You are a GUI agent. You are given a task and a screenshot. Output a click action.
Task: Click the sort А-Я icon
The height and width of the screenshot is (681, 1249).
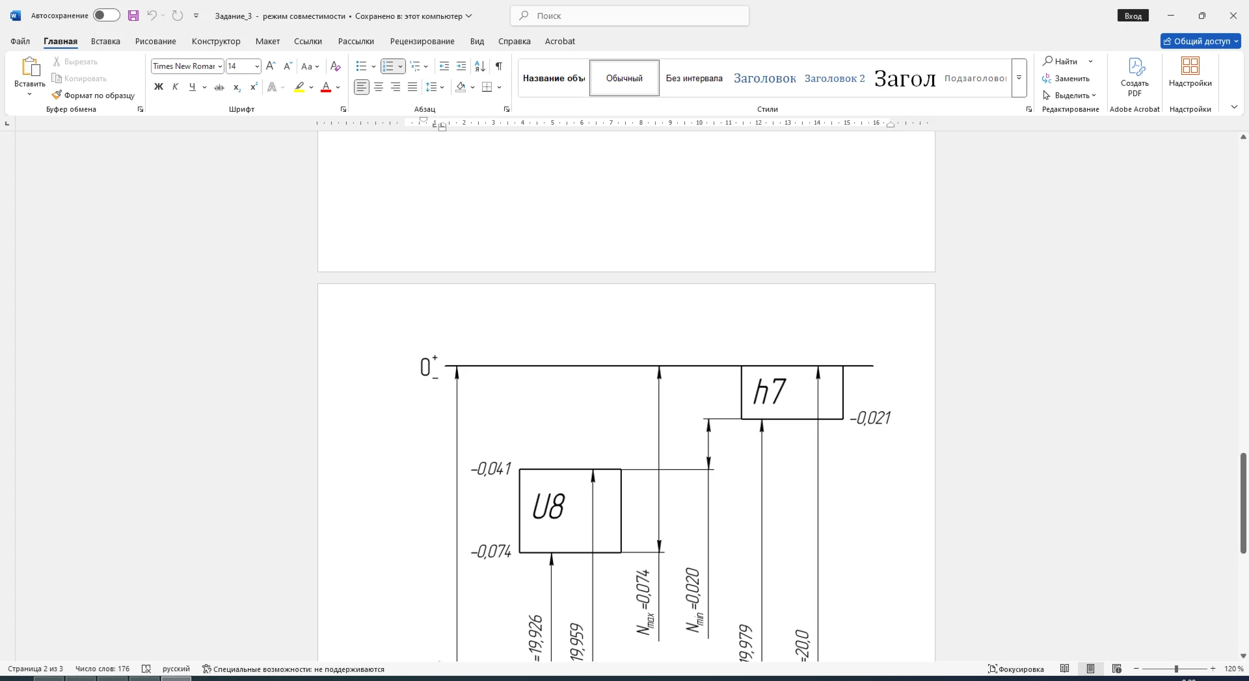pyautogui.click(x=480, y=66)
